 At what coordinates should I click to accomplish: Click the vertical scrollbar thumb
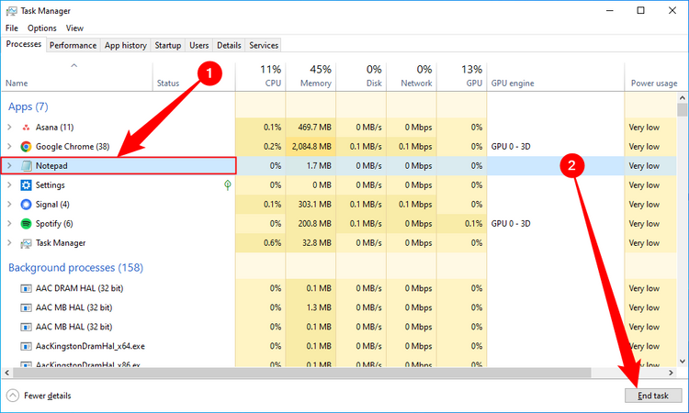click(682, 110)
